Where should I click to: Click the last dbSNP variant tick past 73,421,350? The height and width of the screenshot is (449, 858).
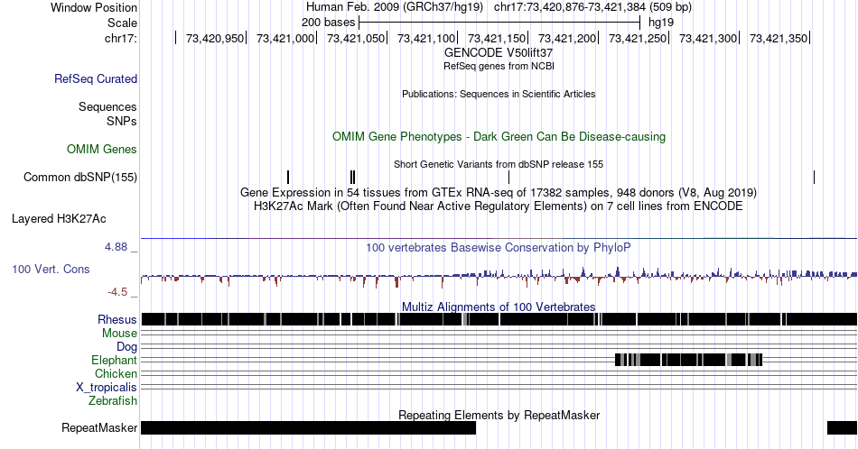click(x=815, y=177)
